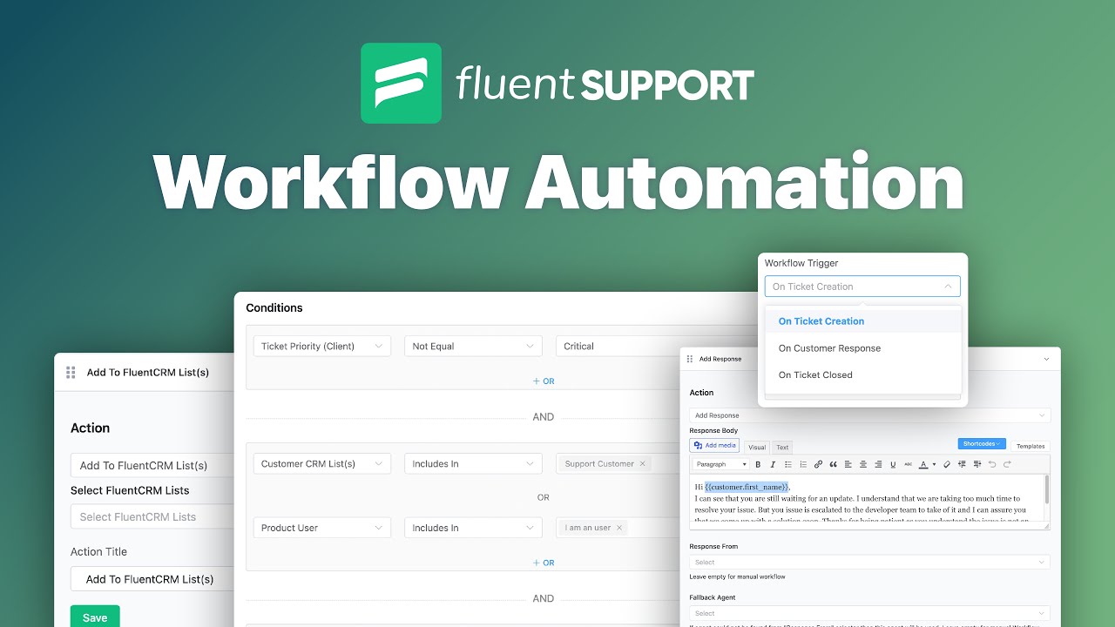
Task: Underline selected response text
Action: point(893,464)
